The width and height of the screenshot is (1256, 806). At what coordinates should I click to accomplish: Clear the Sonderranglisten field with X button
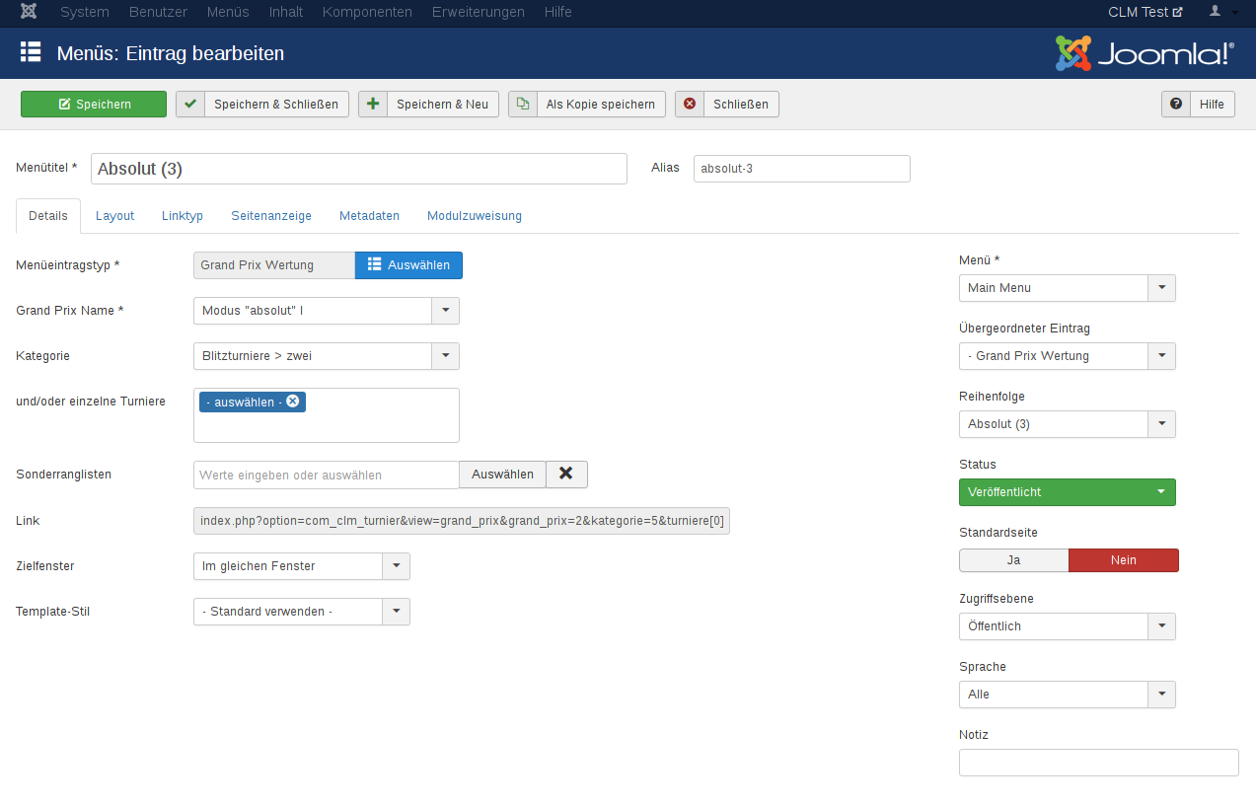(x=566, y=474)
